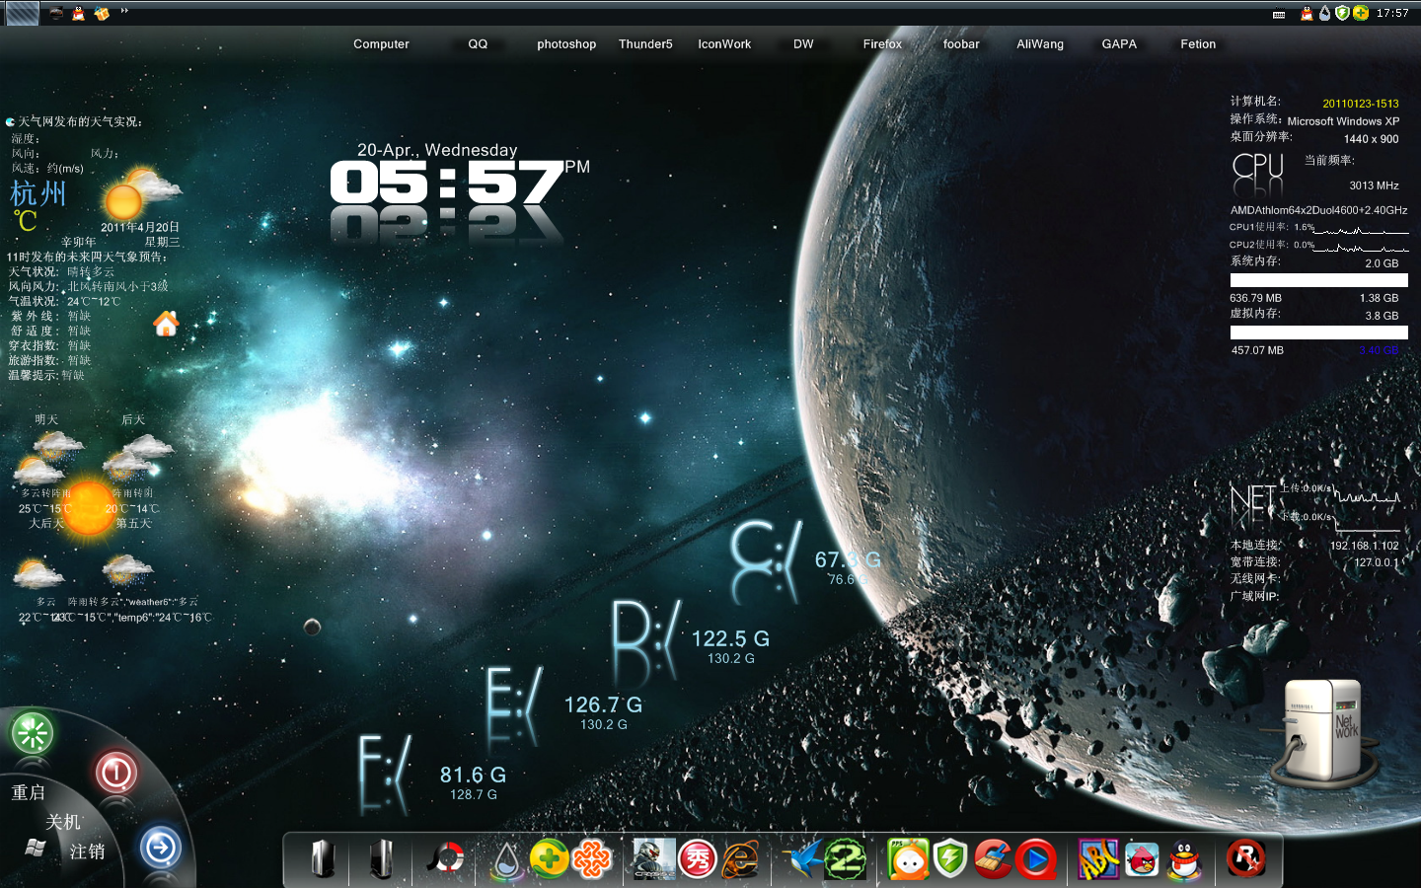The height and width of the screenshot is (888, 1421).
Task: Open the red-white lifebuoy dock icon
Action: pos(446,859)
